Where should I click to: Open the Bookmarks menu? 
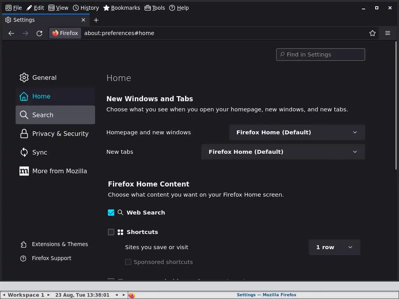coord(122,8)
